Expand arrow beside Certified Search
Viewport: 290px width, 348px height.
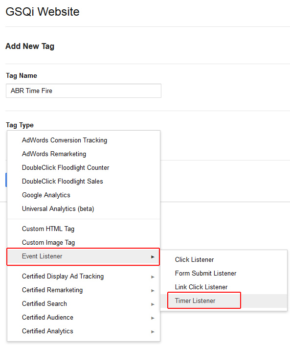153,304
